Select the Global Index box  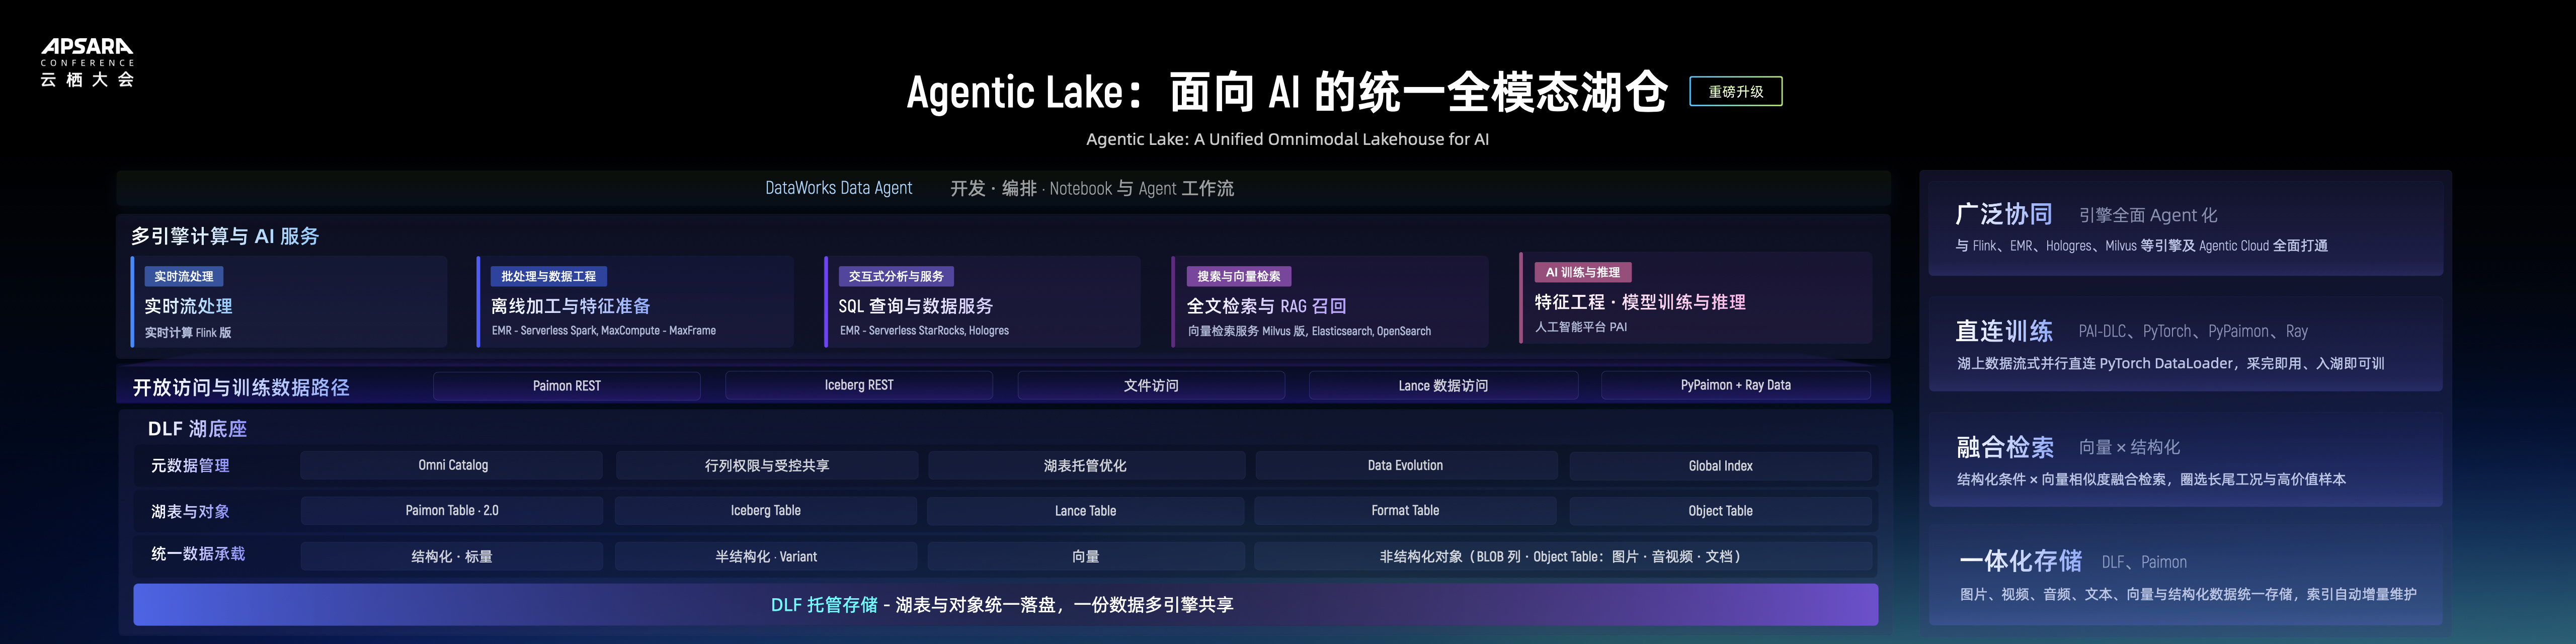tap(1720, 465)
